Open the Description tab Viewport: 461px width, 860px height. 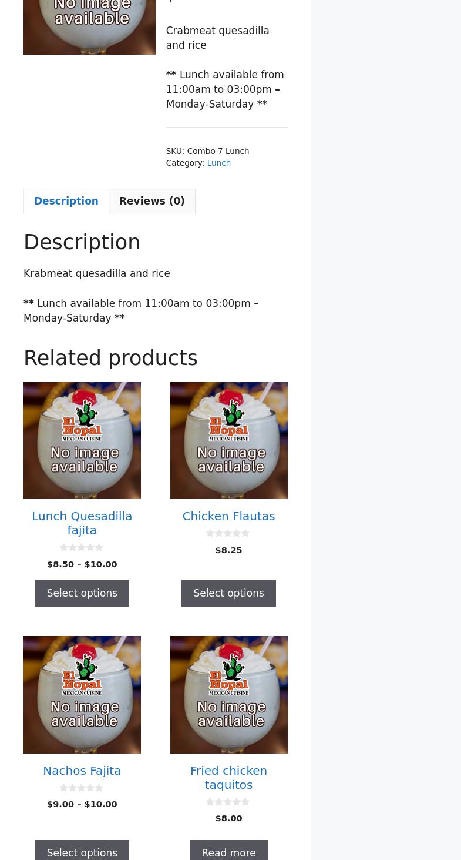(x=66, y=201)
